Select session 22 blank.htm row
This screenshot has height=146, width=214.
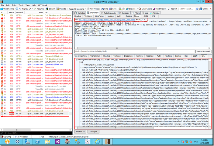pyautogui.click(x=36, y=65)
